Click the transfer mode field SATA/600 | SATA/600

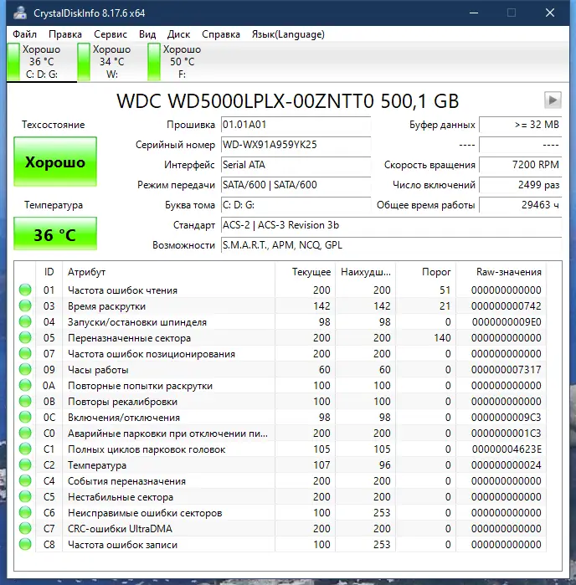click(x=296, y=185)
